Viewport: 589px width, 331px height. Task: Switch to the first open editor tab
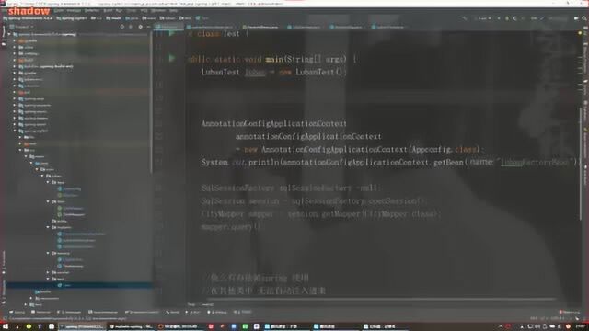point(168,27)
